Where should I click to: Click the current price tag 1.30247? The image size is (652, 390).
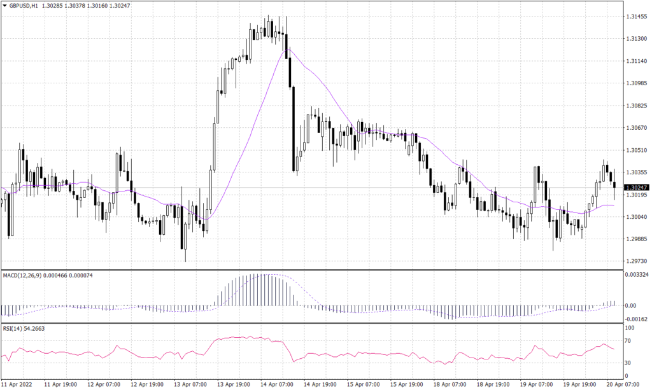pyautogui.click(x=637, y=187)
